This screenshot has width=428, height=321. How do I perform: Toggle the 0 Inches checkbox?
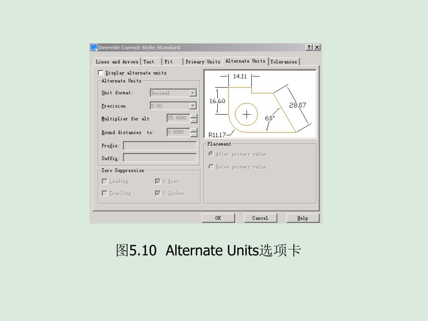coord(158,193)
